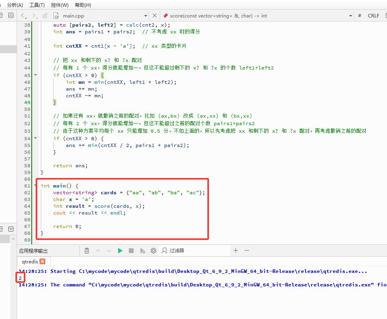Viewport: 387px width, 319px height.
Task: Click the sidebar scroll-up arrow
Action: pos(13,239)
